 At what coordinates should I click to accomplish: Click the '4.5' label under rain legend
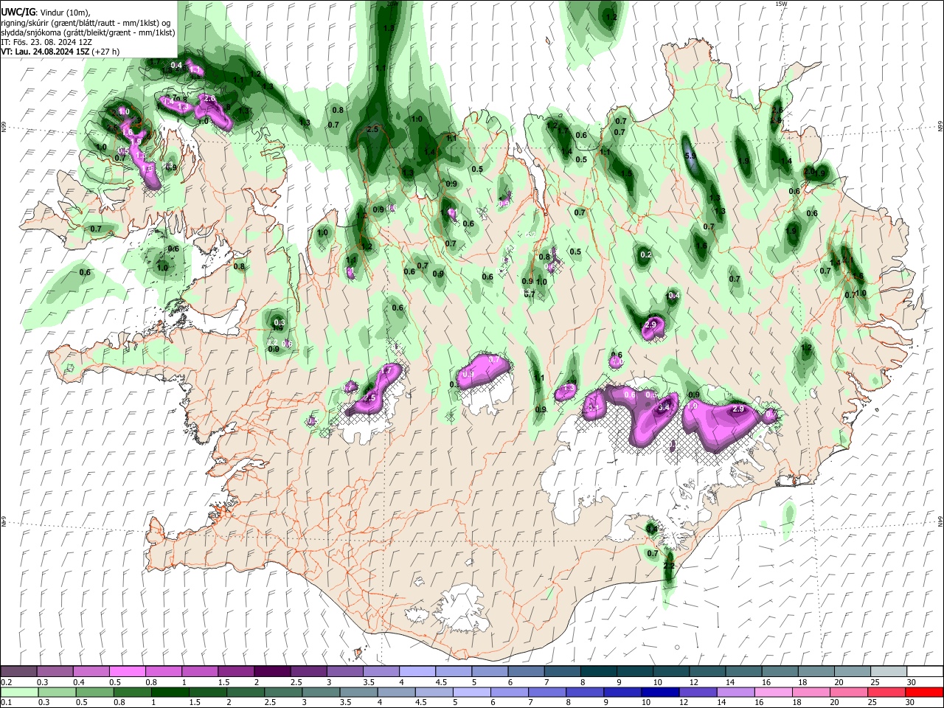(x=420, y=703)
